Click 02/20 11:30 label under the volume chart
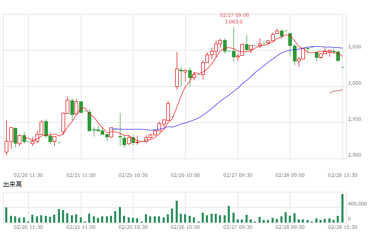This screenshot has width=368, height=234. [x=28, y=227]
